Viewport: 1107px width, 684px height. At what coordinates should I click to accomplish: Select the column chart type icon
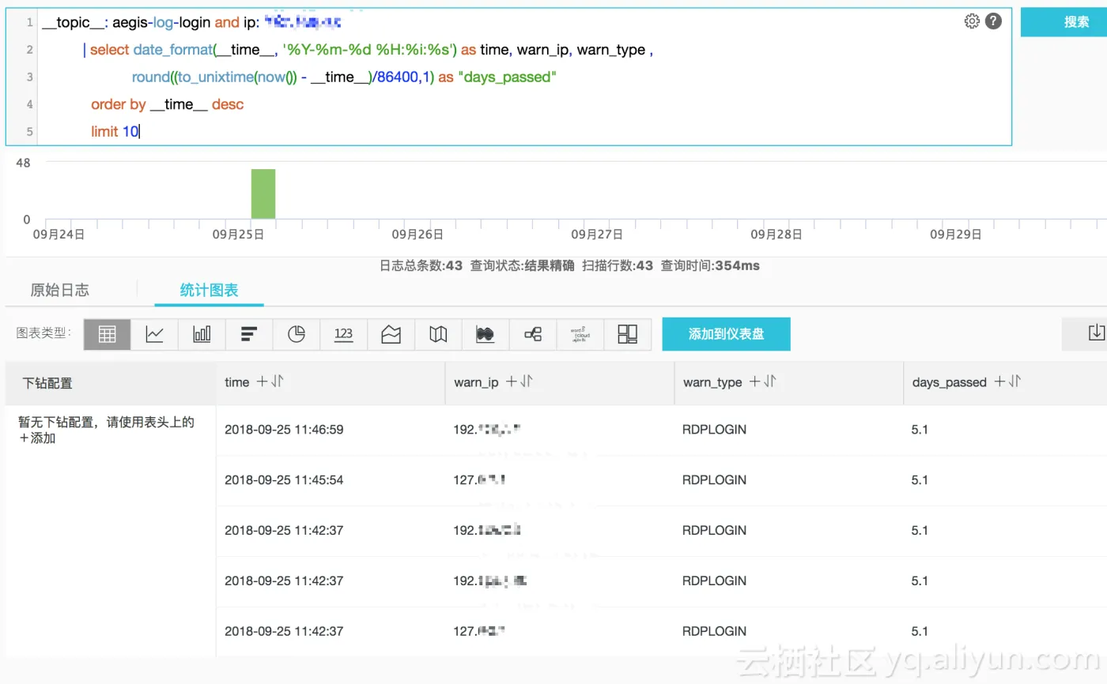tap(202, 334)
